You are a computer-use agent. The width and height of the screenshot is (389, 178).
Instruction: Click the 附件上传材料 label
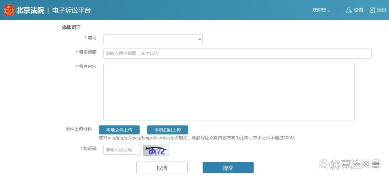(79, 129)
